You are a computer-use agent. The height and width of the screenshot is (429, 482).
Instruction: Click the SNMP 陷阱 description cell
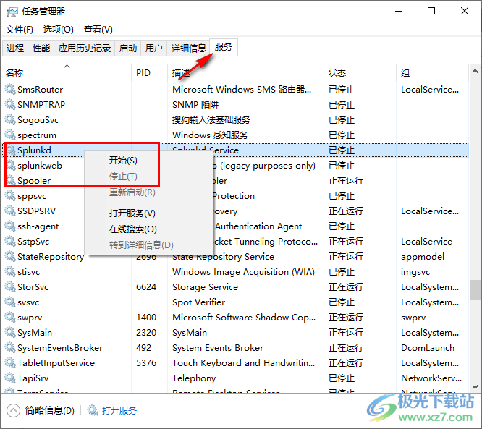[x=195, y=104]
